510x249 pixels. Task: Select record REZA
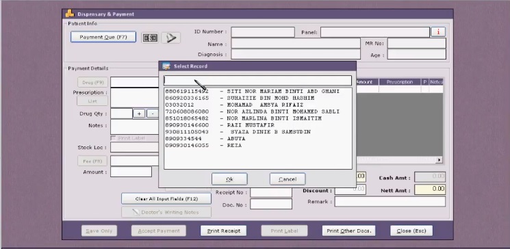[x=257, y=146]
